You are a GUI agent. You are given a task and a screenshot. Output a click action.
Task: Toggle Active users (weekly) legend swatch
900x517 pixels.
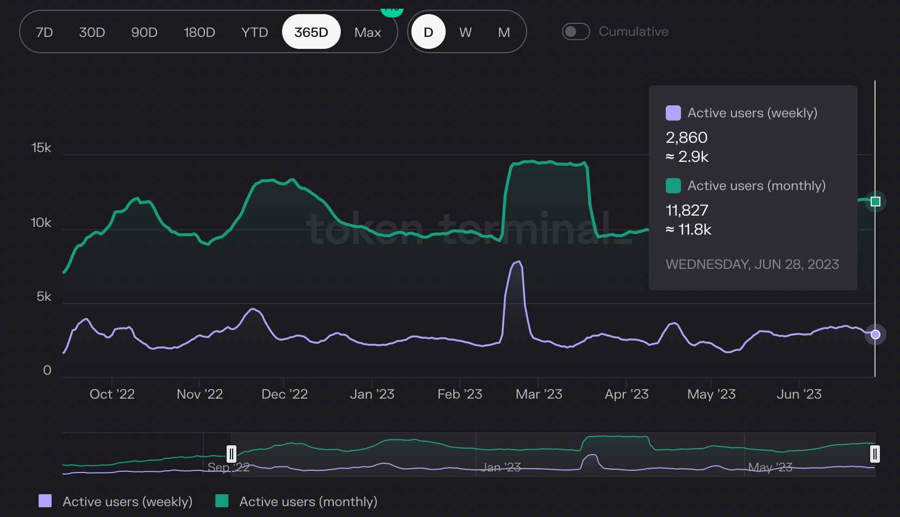click(x=45, y=501)
